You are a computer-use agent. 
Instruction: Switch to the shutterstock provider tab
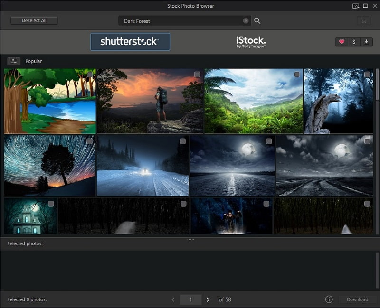click(130, 41)
